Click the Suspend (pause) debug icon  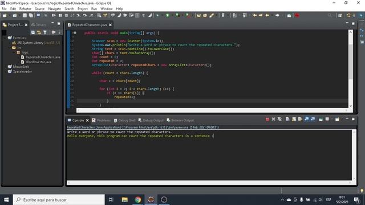[x=60, y=15]
